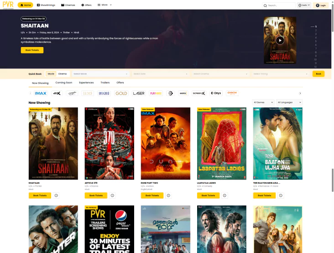Select the BIGPIX format logo

click(183, 93)
